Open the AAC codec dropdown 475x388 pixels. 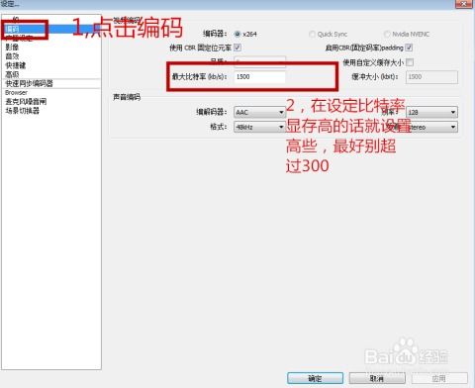click(259, 112)
